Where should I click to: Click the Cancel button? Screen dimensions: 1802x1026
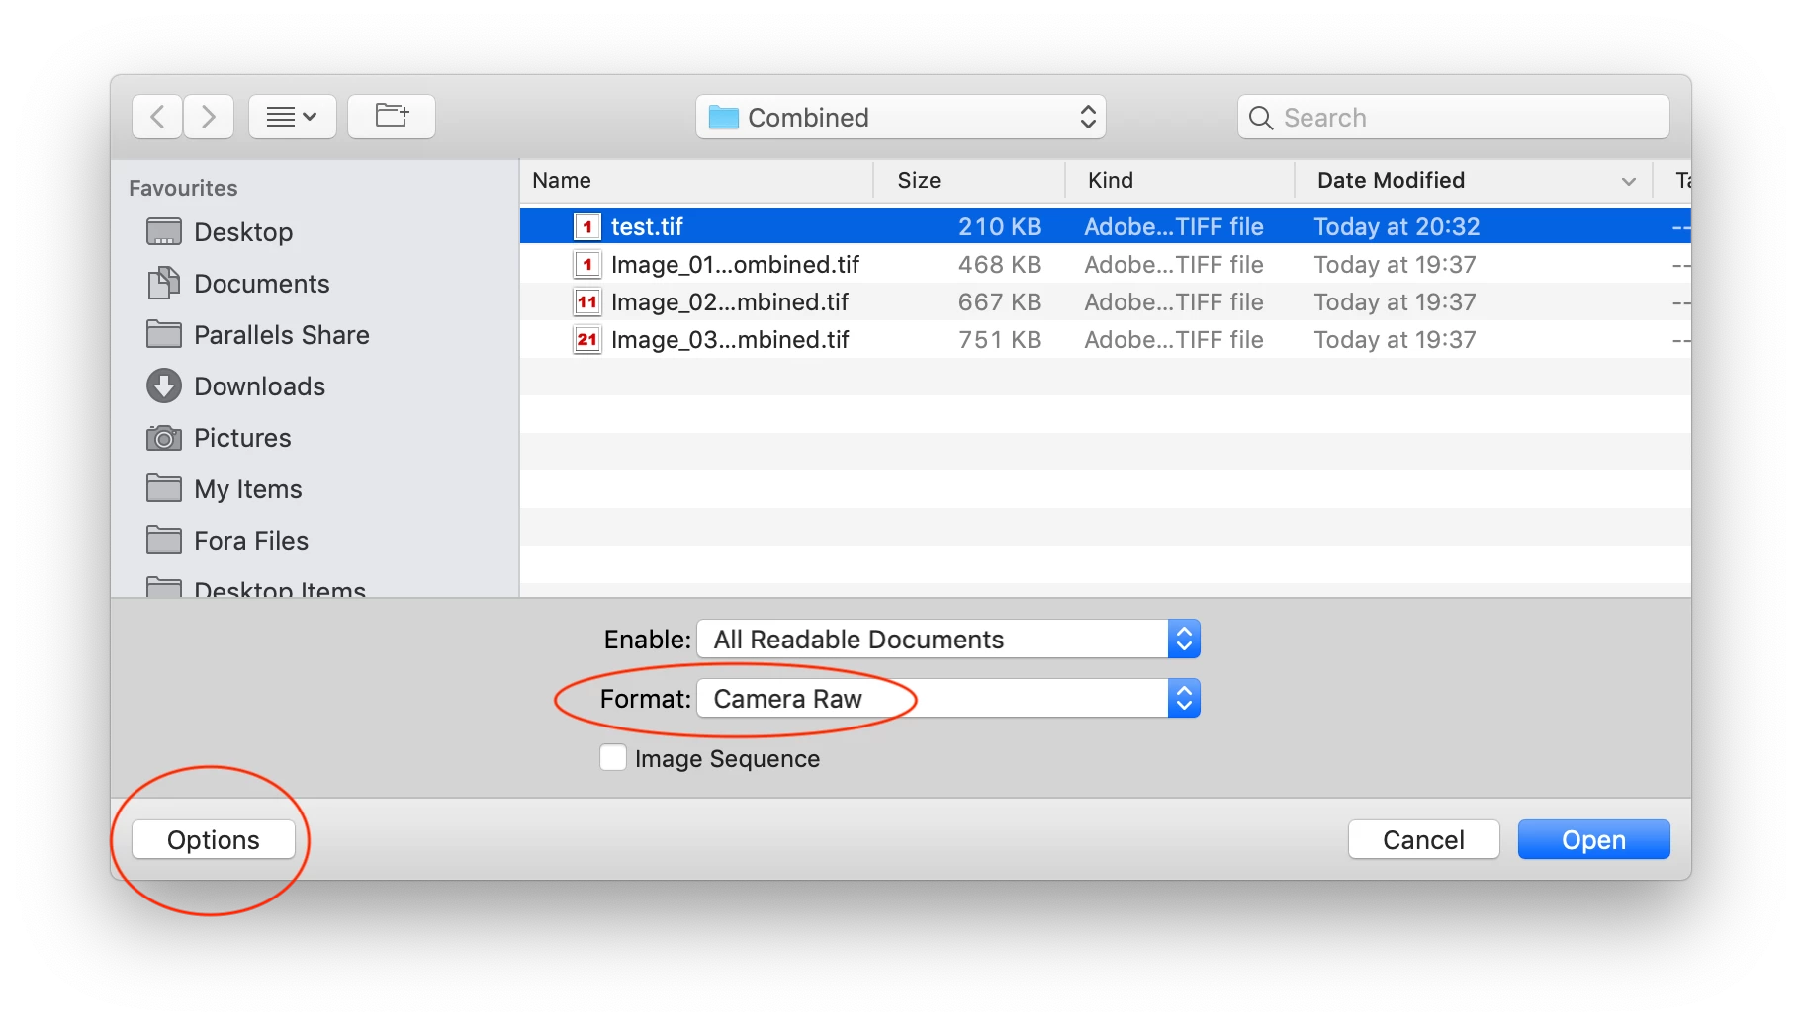(x=1423, y=840)
